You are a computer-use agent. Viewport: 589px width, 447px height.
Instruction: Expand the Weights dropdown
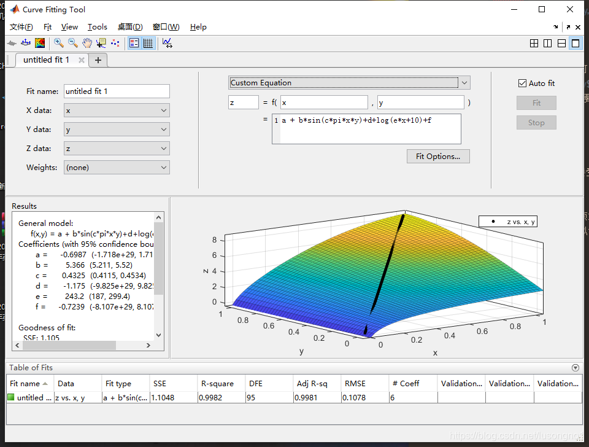pos(117,168)
